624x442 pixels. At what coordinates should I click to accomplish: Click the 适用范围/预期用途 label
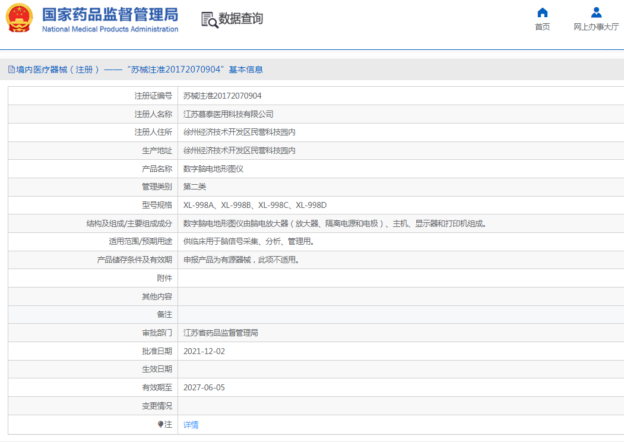click(x=141, y=241)
